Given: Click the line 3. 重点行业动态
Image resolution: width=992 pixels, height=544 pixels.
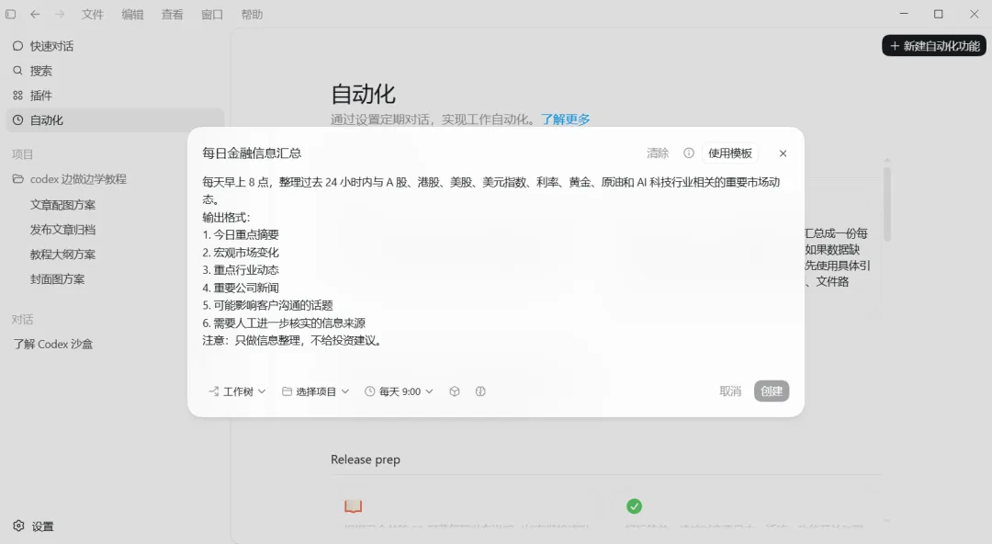Looking at the screenshot, I should (241, 270).
